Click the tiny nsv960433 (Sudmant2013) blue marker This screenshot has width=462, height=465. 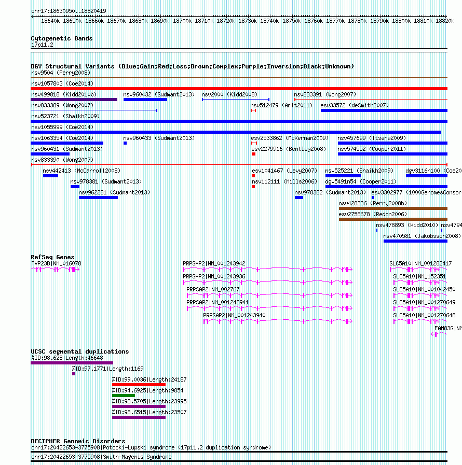point(125,143)
